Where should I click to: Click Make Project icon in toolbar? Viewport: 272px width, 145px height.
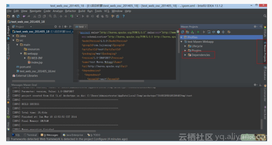point(72,16)
